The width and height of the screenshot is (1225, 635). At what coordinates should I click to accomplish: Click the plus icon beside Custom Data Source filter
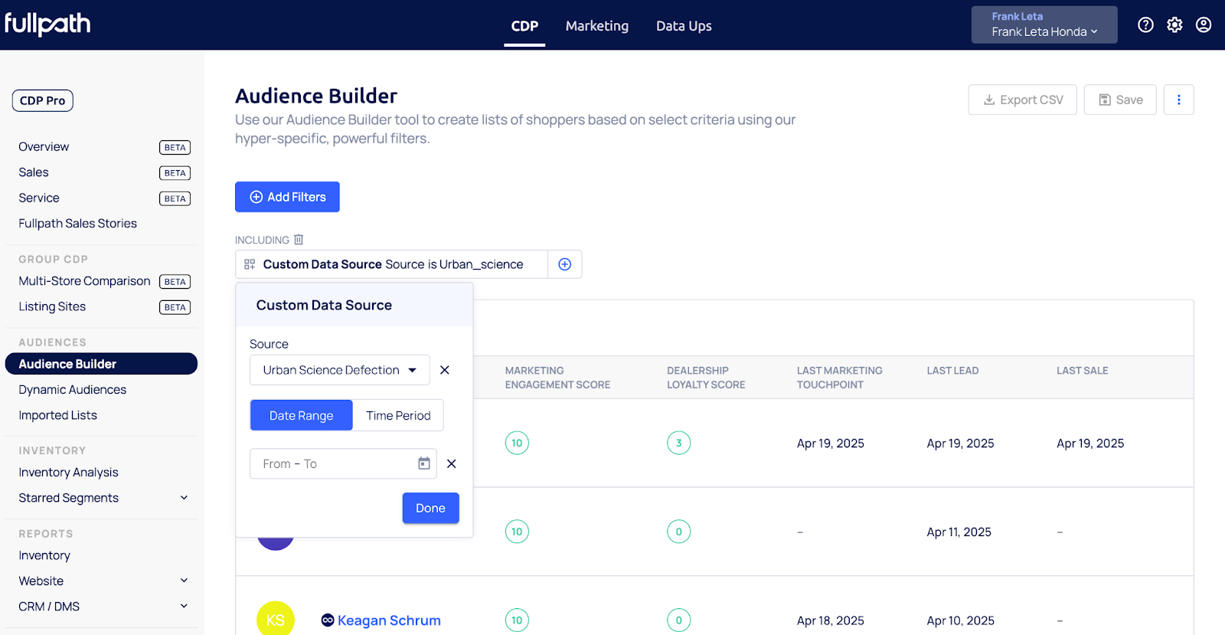click(x=565, y=264)
